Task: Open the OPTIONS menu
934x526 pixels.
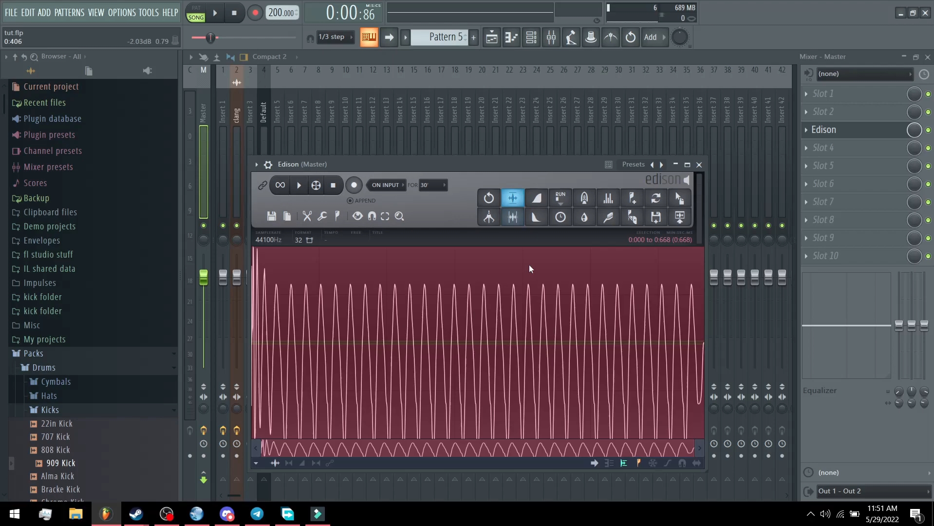Action: (x=122, y=13)
